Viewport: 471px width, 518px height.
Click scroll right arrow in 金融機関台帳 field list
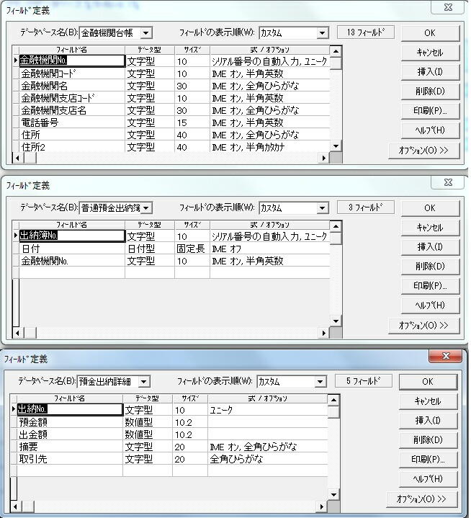coord(323,158)
